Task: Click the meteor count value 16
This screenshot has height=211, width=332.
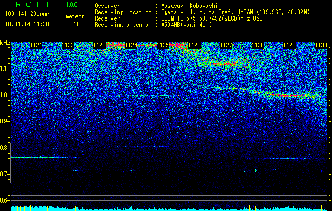Action: 77,24
